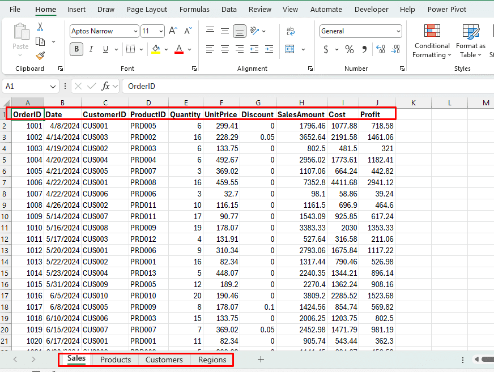Apply the yellow fill color
Image resolution: width=494 pixels, height=372 pixels.
pos(156,49)
